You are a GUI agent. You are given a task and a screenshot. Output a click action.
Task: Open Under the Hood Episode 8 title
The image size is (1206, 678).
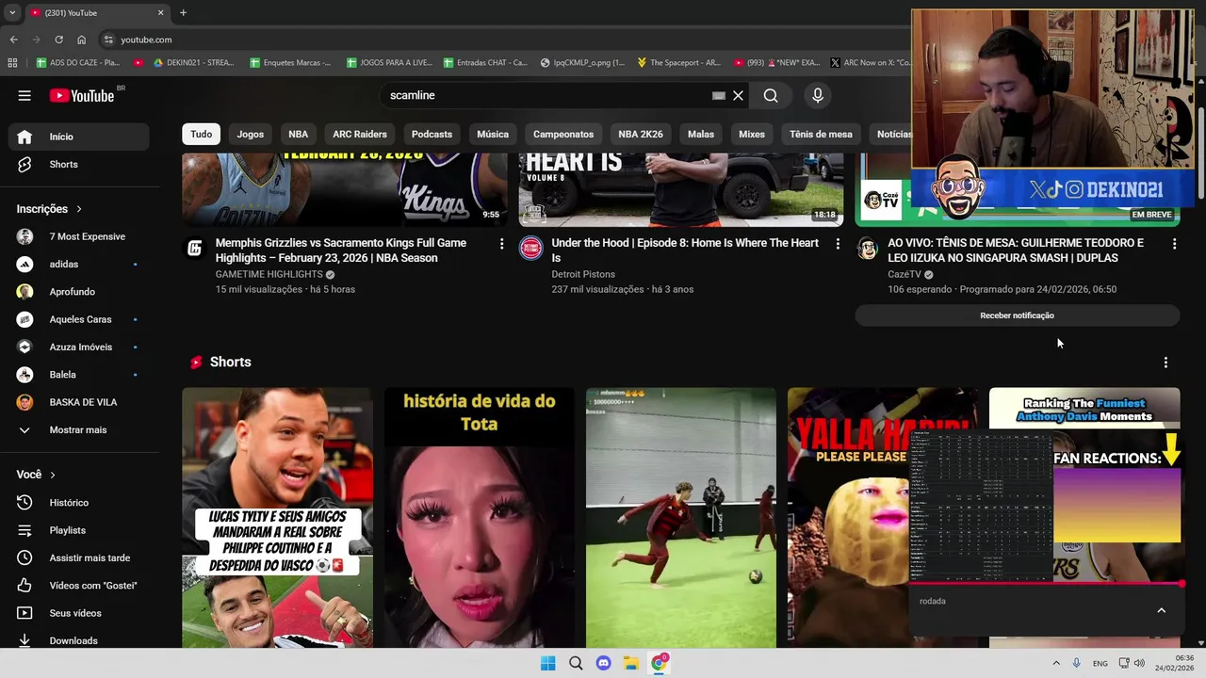tap(685, 250)
